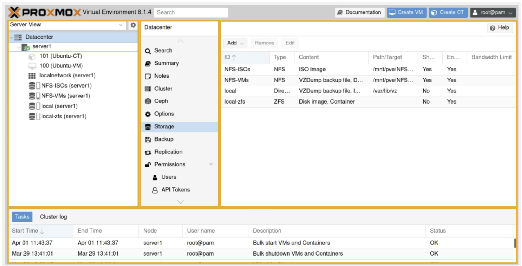Click the local-zfs storage icon in tree
Screen dimensions: 522x266
34,116
